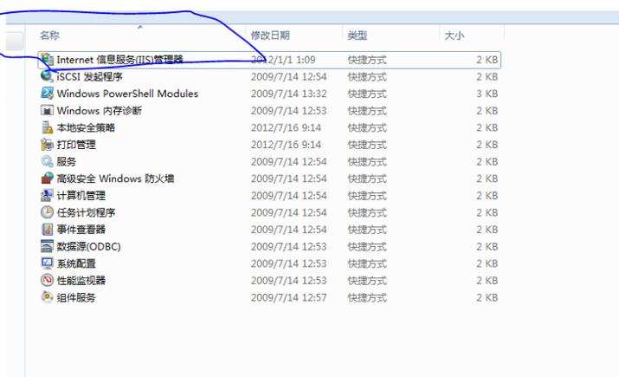Sort by the 类型 column header

pyautogui.click(x=358, y=36)
